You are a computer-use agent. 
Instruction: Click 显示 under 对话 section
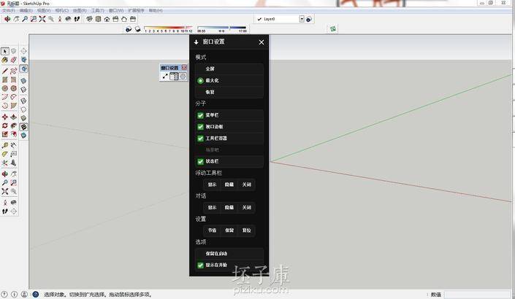[212, 208]
